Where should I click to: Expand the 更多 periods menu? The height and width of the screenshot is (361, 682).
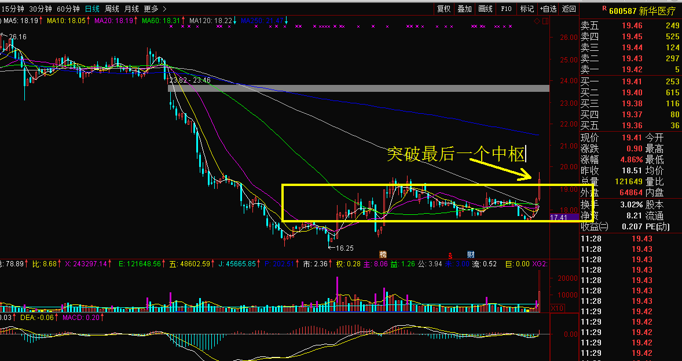point(155,9)
